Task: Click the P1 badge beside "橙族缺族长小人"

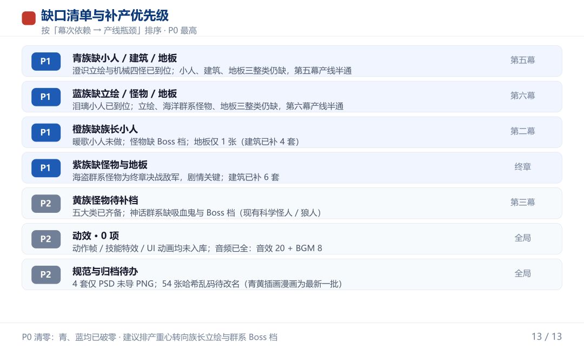Action: pyautogui.click(x=46, y=132)
